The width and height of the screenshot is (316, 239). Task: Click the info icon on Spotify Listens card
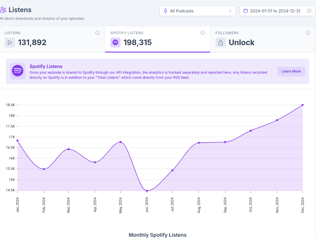[x=203, y=33]
